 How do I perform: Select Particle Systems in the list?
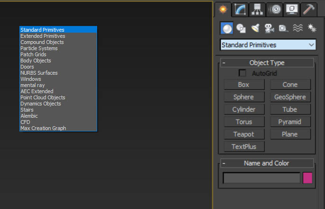coord(58,48)
